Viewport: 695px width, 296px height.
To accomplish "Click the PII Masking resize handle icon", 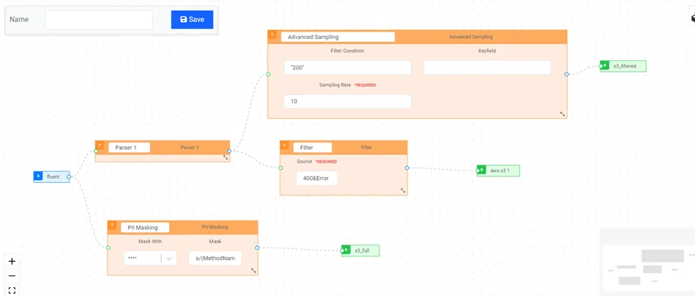I will point(254,270).
